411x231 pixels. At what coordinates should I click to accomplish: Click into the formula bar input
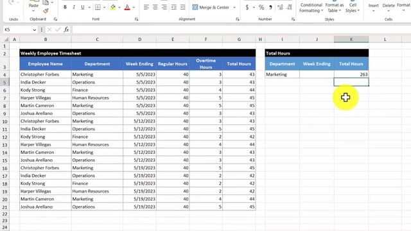(x=241, y=30)
